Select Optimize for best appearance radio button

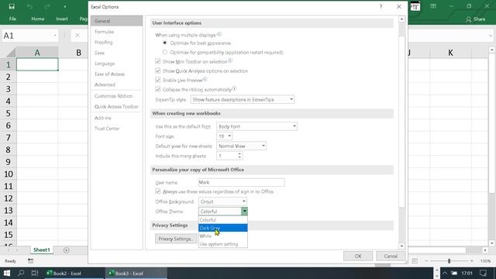[x=164, y=43]
